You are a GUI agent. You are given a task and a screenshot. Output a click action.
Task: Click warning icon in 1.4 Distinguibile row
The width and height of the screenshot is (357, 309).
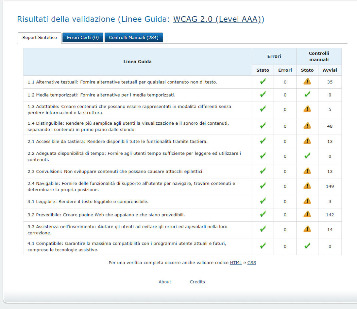307,126
